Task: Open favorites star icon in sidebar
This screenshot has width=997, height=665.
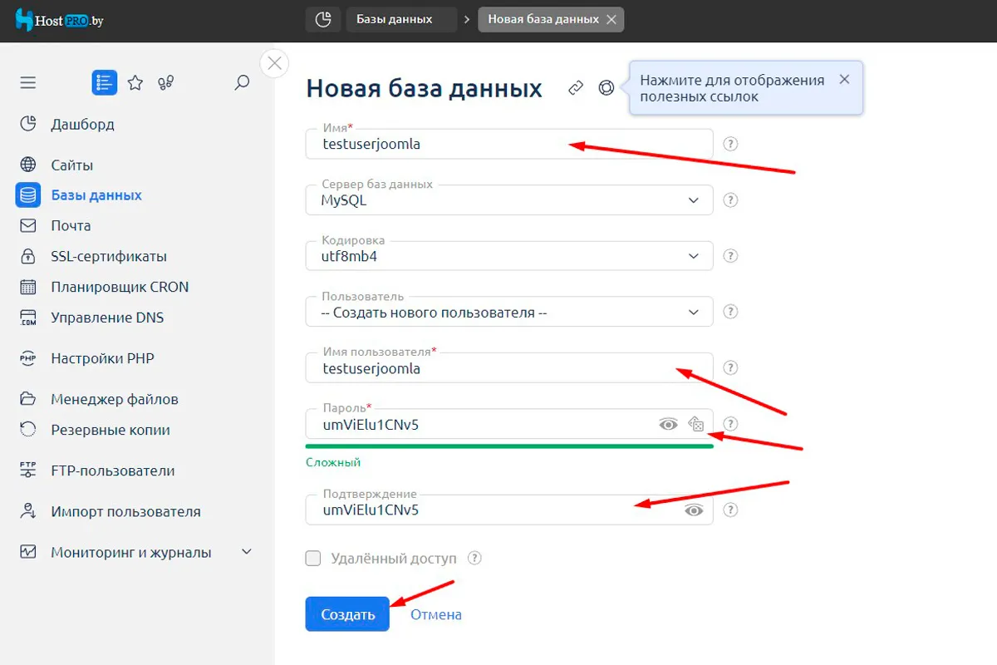Action: click(135, 82)
